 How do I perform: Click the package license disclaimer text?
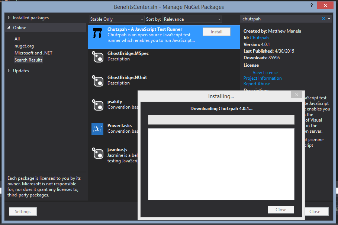44,186
